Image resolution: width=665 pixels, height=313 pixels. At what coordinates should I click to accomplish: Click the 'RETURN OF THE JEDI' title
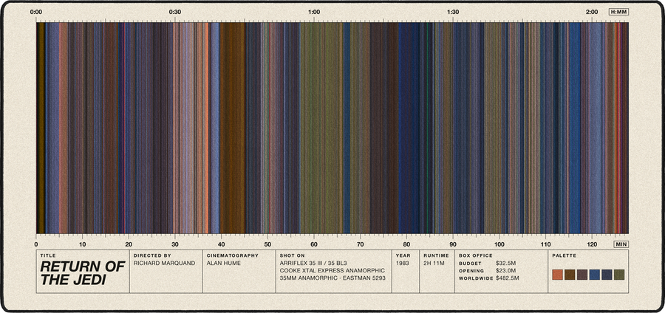tap(83, 273)
